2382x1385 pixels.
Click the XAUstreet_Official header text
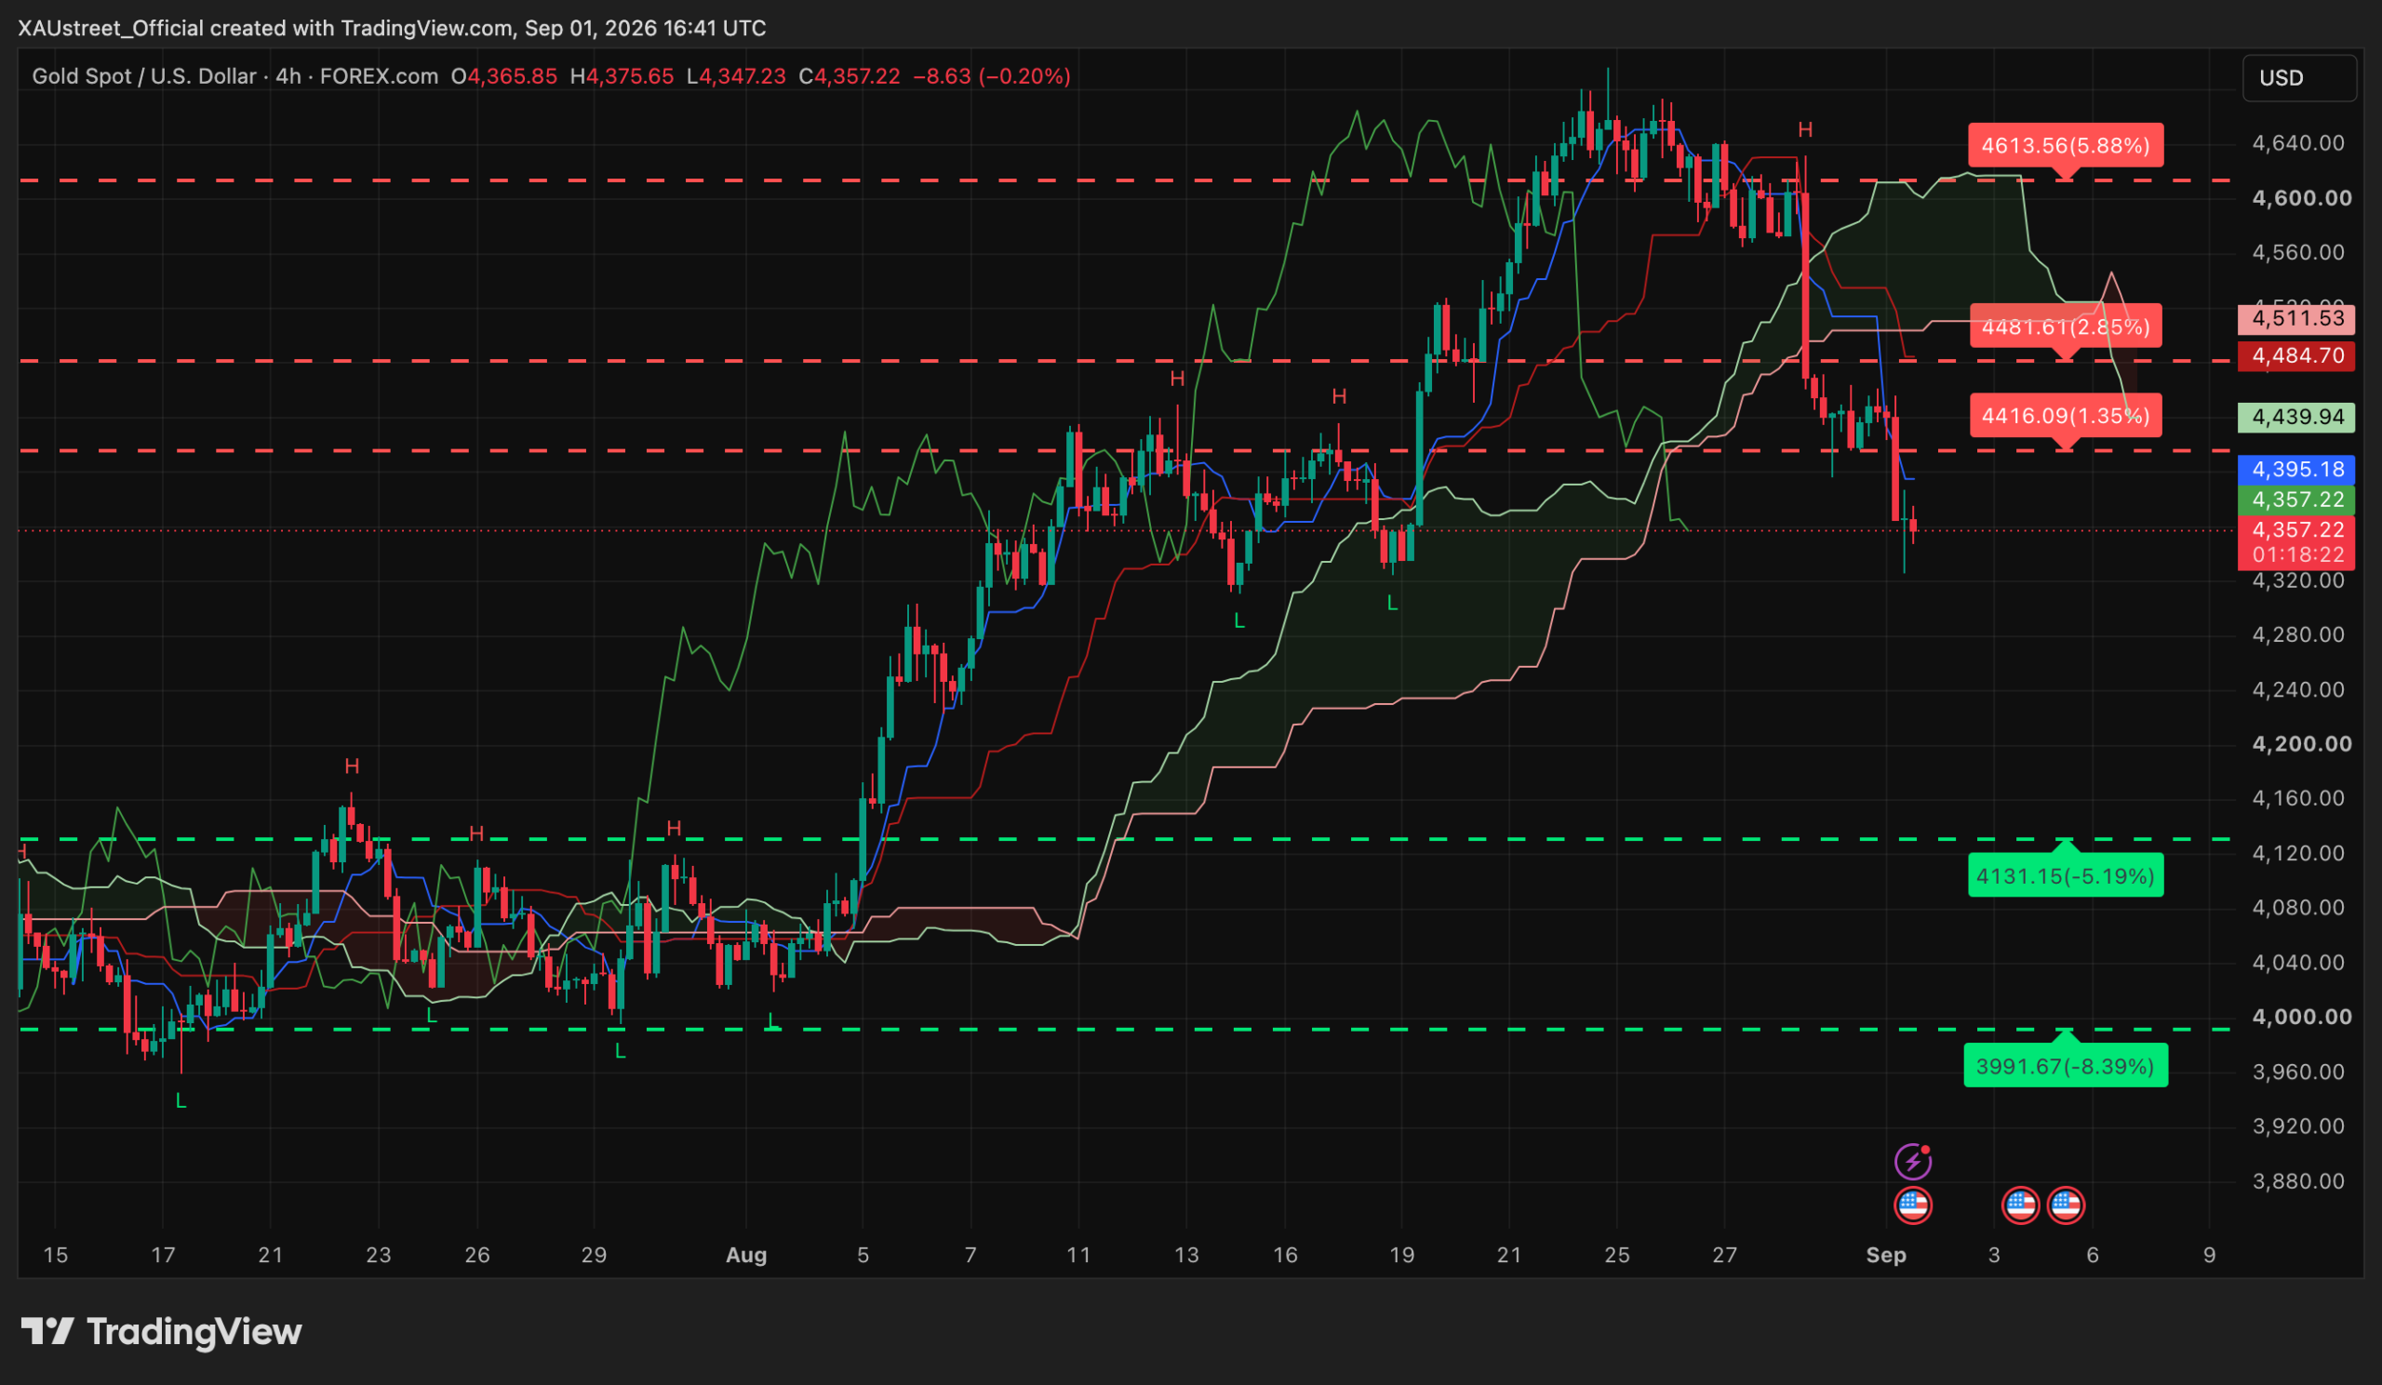point(112,28)
